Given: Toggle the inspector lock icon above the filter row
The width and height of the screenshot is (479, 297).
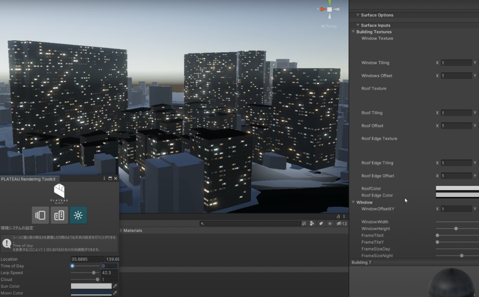Looking at the screenshot, I should click(338, 216).
